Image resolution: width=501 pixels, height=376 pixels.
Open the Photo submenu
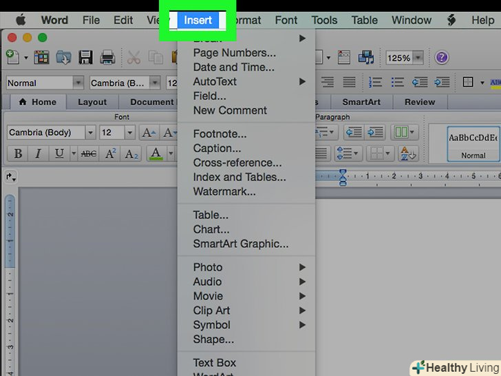pyautogui.click(x=246, y=267)
